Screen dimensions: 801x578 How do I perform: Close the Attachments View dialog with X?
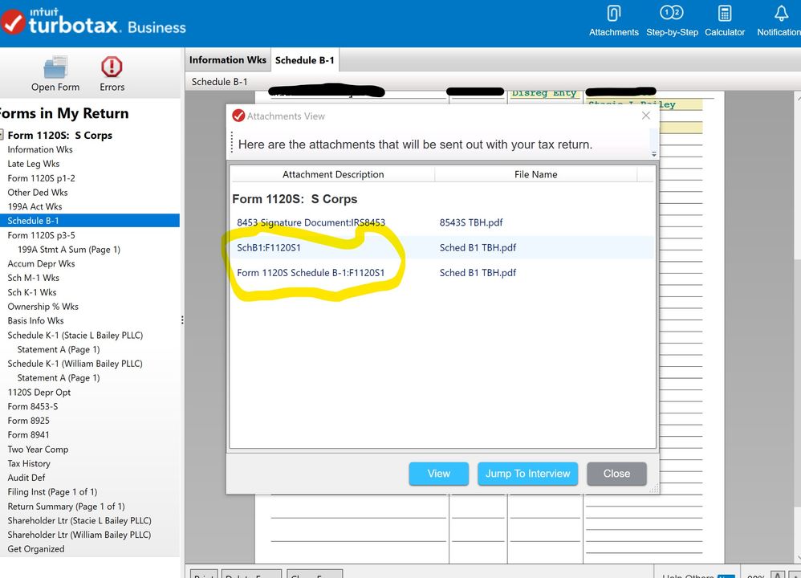pyautogui.click(x=646, y=116)
